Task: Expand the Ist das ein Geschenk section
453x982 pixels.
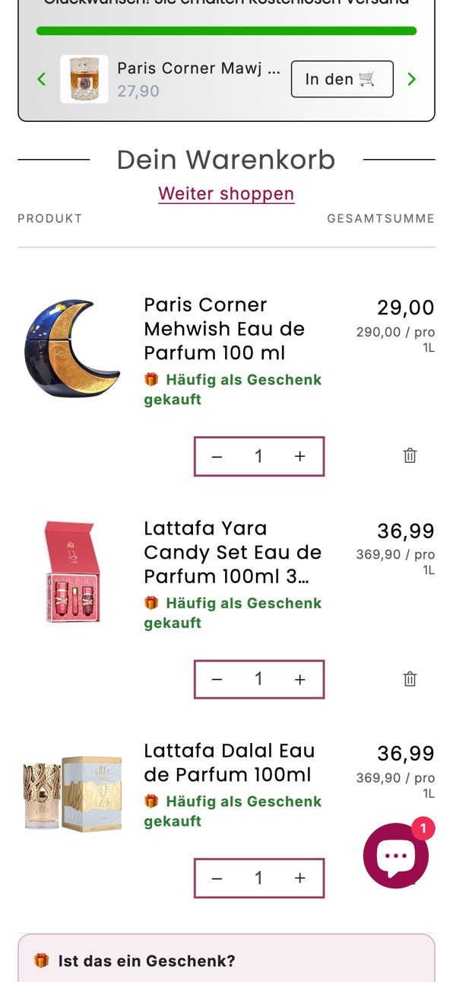Action: tap(226, 961)
